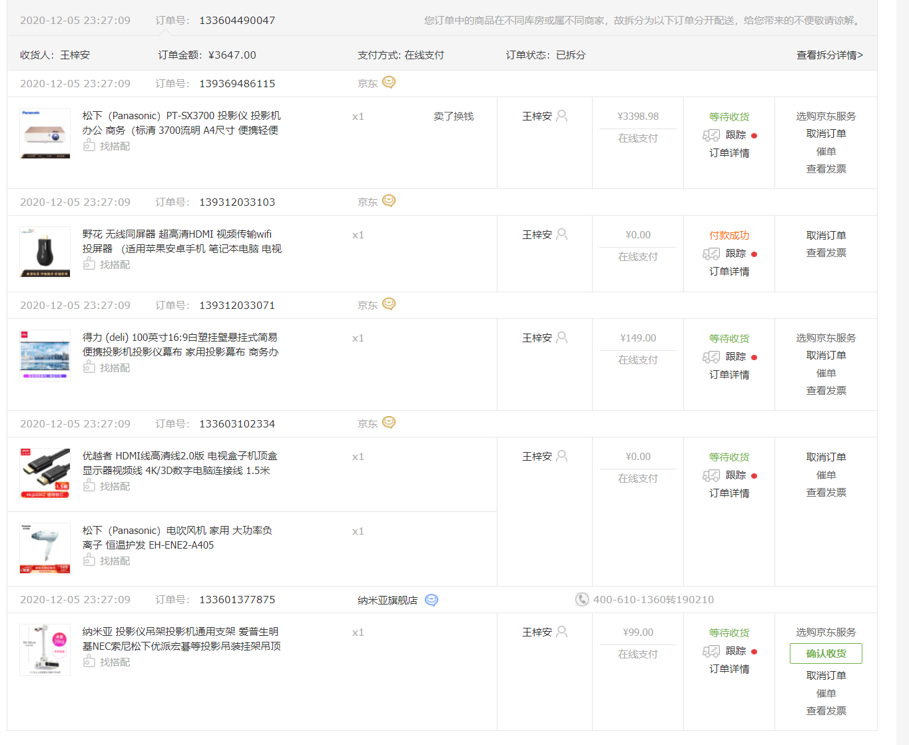Click 取消订单 for 得力 幕布 order
Image resolution: width=909 pixels, height=745 pixels.
826,356
